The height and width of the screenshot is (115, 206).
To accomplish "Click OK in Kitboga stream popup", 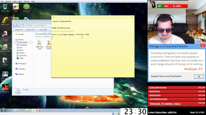I will coord(199,77).
